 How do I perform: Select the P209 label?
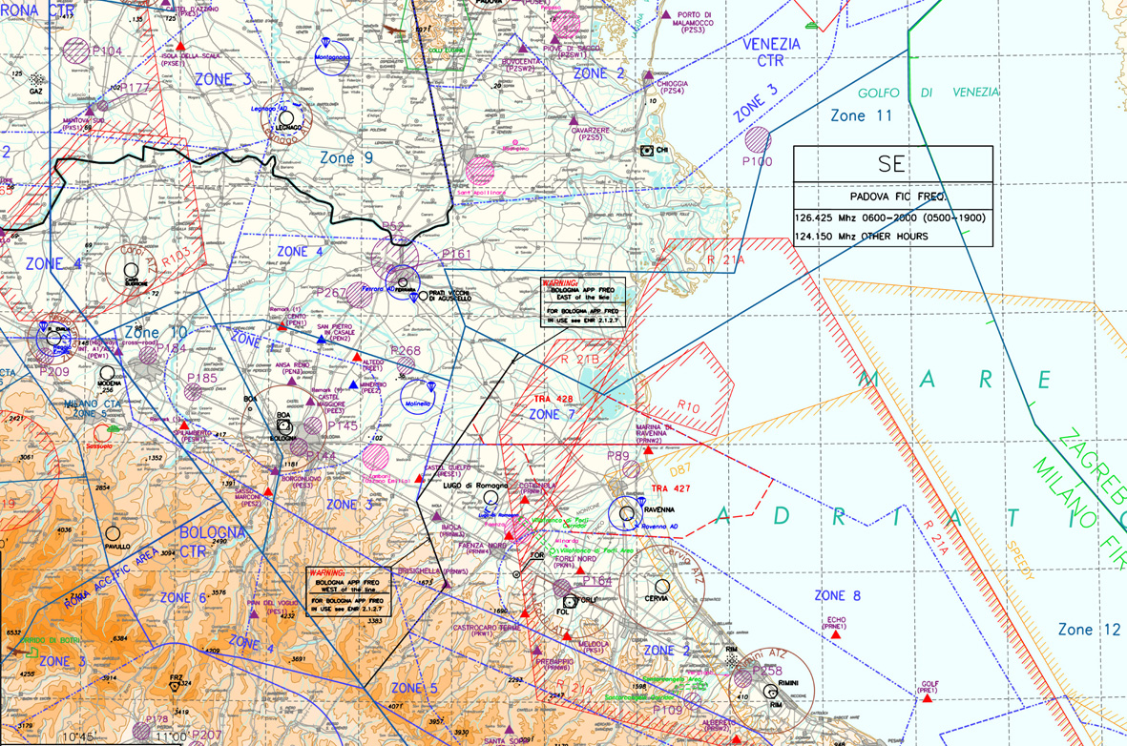click(53, 371)
